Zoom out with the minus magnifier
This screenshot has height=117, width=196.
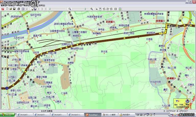70,9
